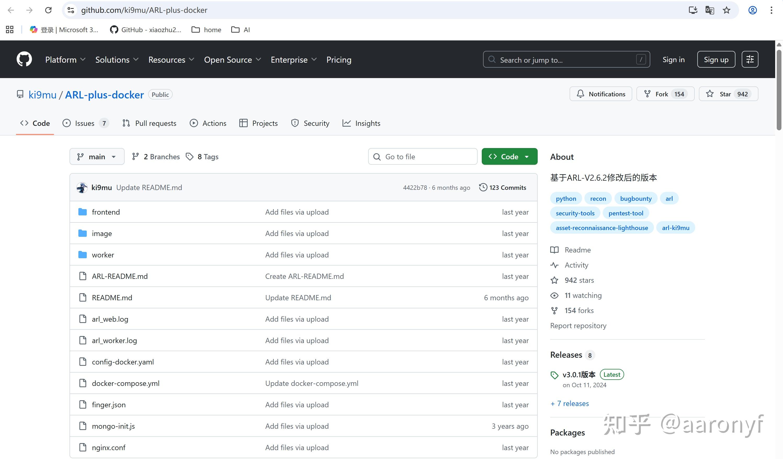Screen dimensions: 783x459
Task: Click the bugbounty topic tag
Action: click(x=635, y=199)
